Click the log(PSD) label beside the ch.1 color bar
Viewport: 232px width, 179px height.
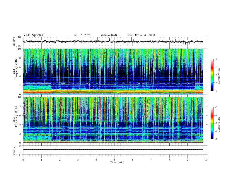pyautogui.click(x=219, y=76)
